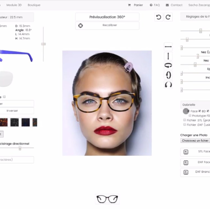Click the vertical slider beside the temple preview
210x209 pixels.
43,44
